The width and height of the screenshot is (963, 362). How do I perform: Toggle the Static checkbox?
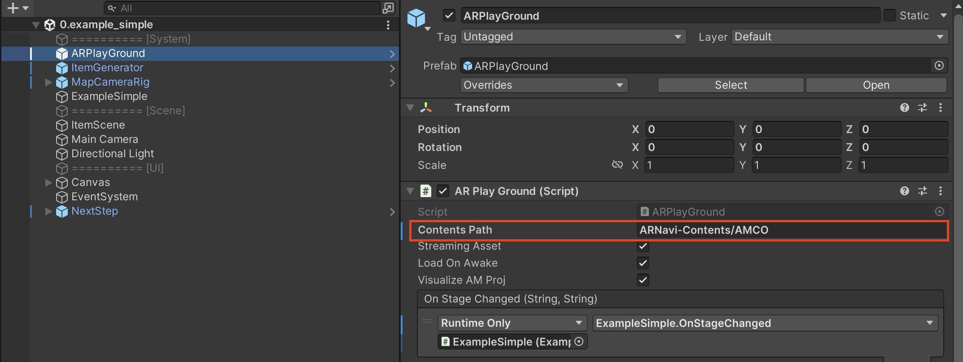(x=889, y=16)
